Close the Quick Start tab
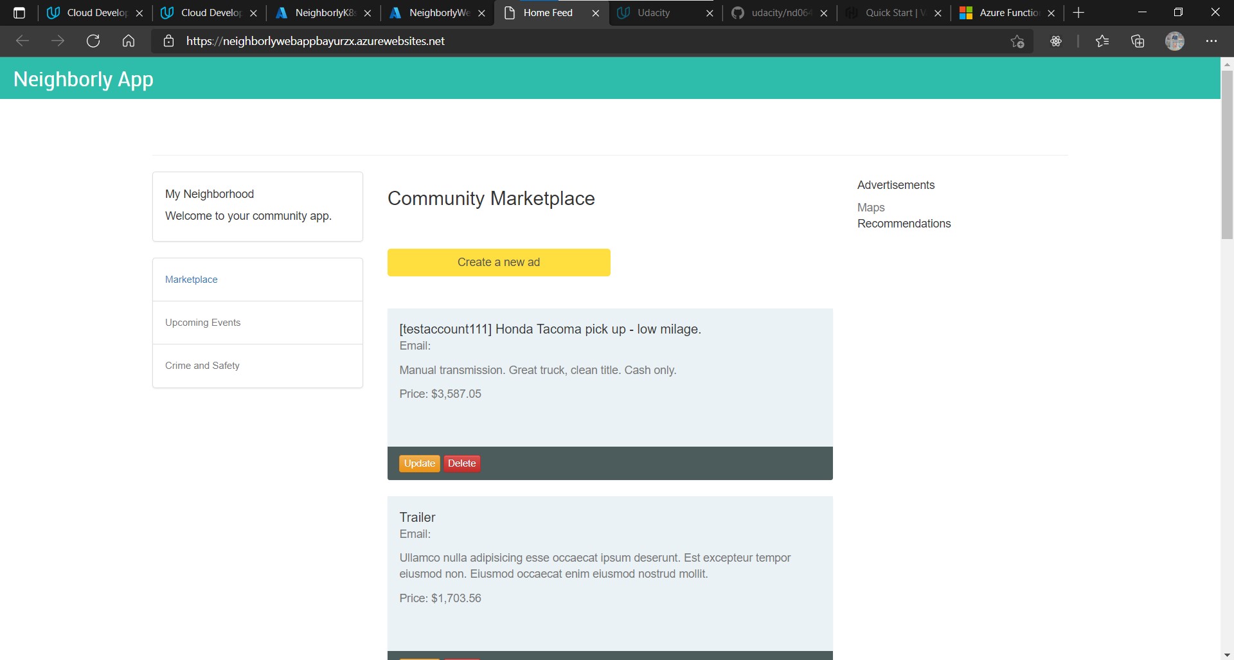The width and height of the screenshot is (1234, 660). (x=938, y=13)
